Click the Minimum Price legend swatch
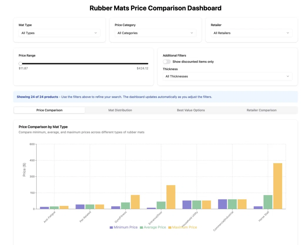This screenshot has width=301, height=245. [x=111, y=228]
